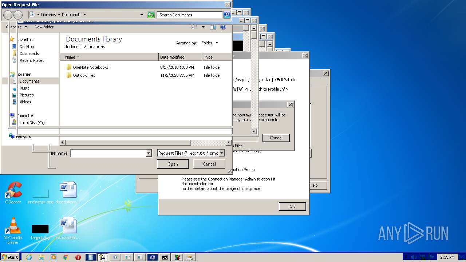Sort by the Date modified column header

[x=181, y=57]
